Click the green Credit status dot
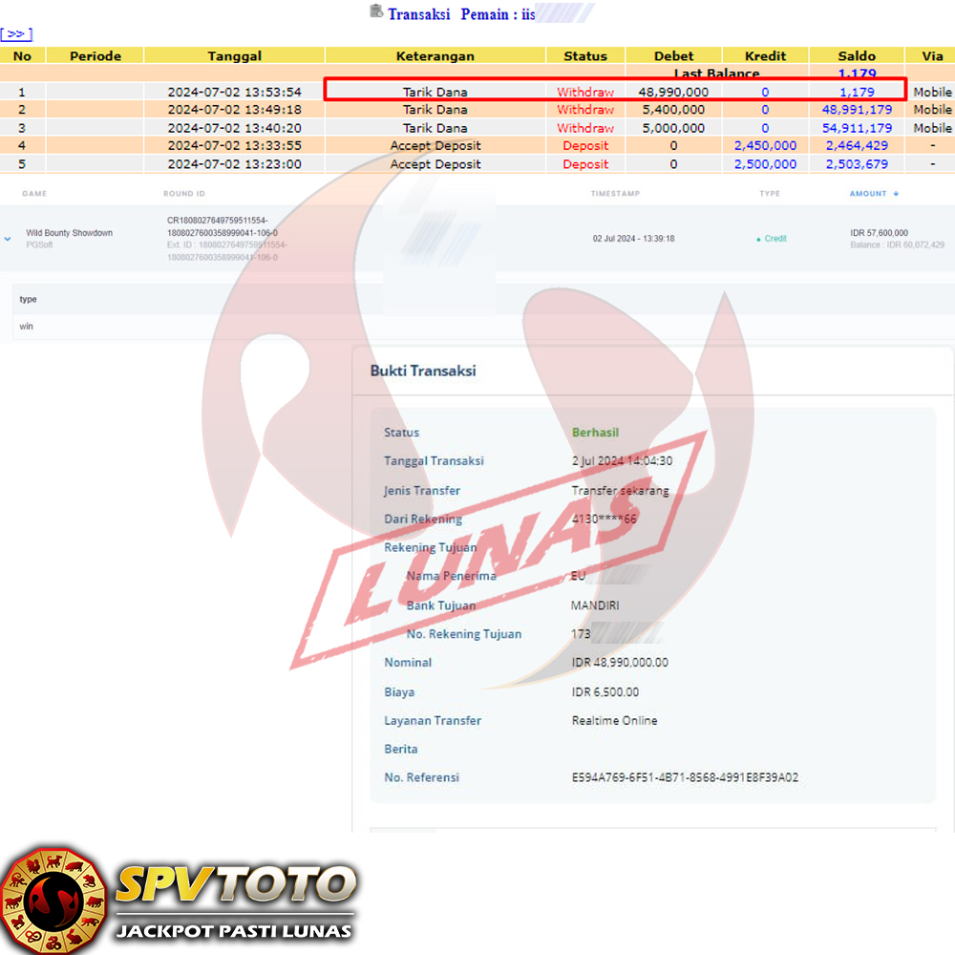 (x=758, y=239)
